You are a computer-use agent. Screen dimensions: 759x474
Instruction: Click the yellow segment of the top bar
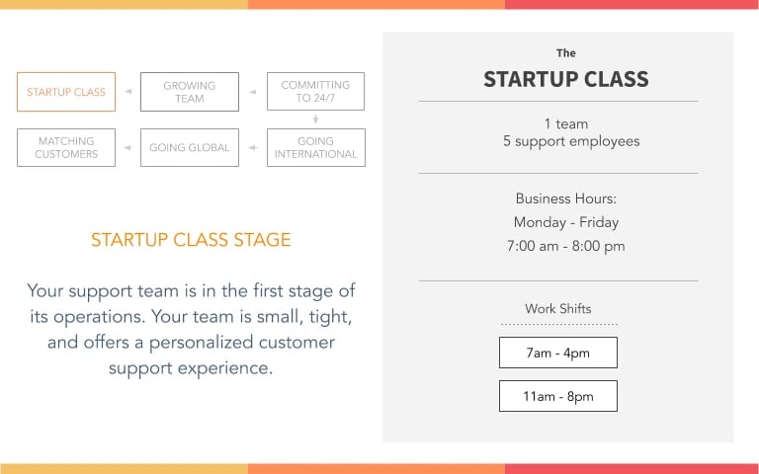tap(124, 4)
